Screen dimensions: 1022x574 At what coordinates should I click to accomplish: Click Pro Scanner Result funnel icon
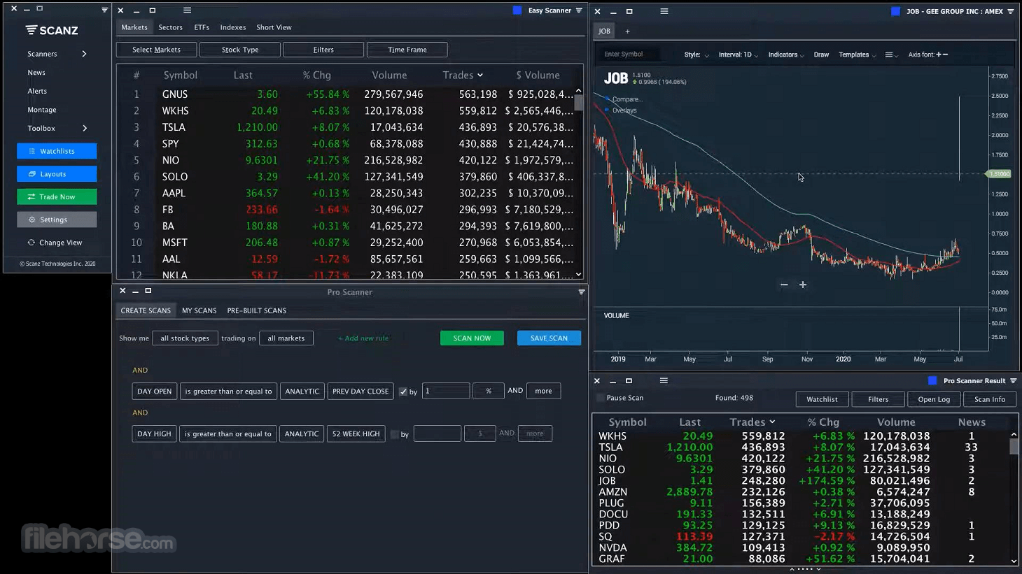click(x=1013, y=381)
